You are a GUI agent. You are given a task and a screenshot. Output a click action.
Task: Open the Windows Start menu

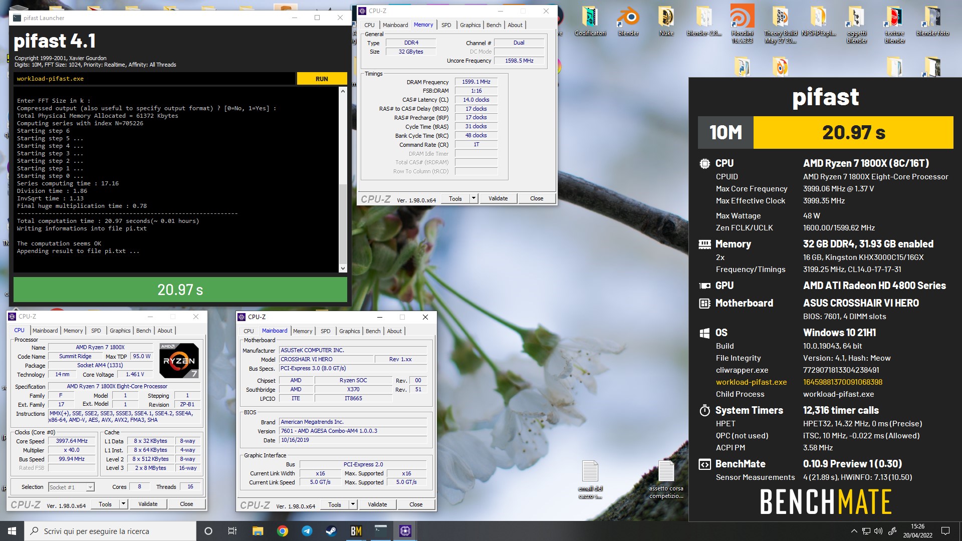point(12,531)
